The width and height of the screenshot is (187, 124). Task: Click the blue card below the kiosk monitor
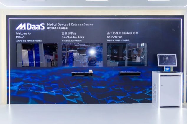click(167, 69)
